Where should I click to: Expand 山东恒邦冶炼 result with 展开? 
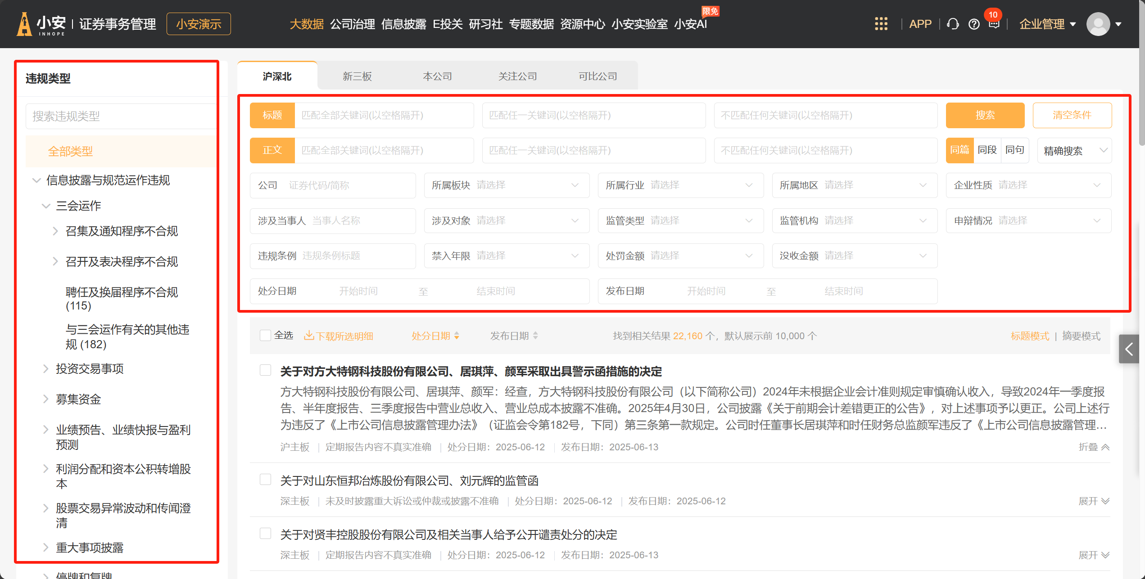(x=1094, y=501)
